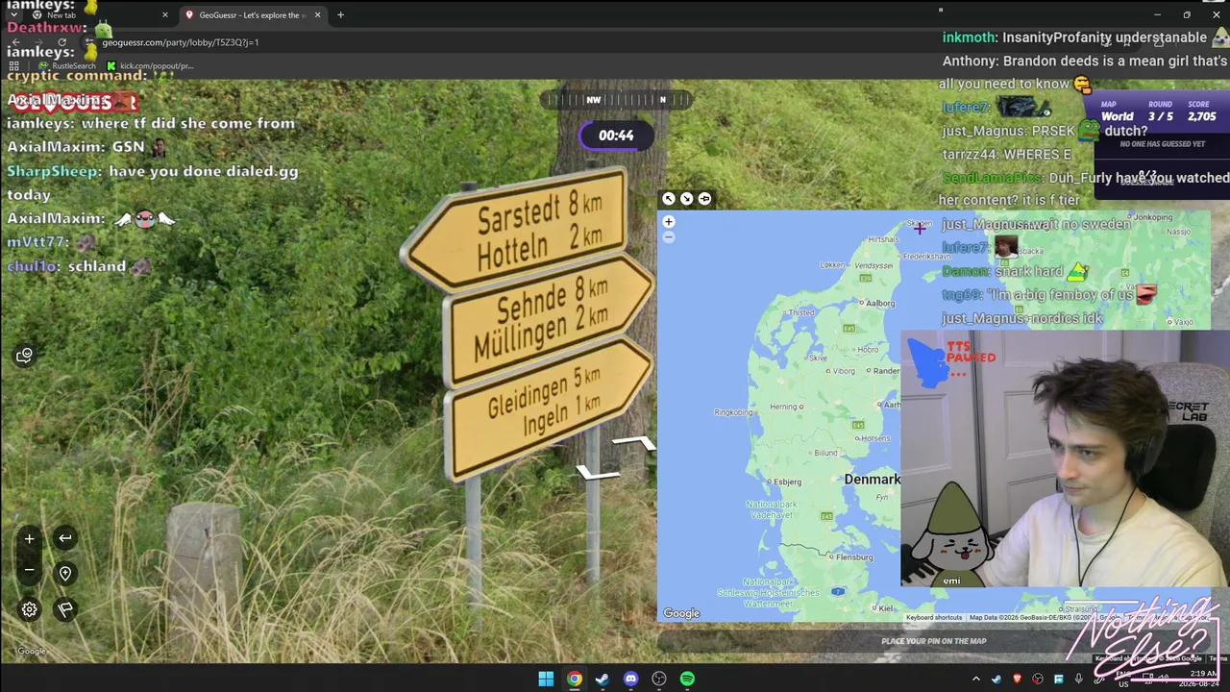The height and width of the screenshot is (692, 1230).
Task: Open the Windows Start menu
Action: pyautogui.click(x=546, y=679)
